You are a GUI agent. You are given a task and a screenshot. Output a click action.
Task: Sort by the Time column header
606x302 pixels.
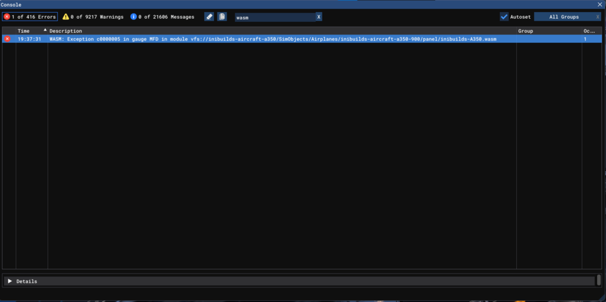tap(24, 31)
